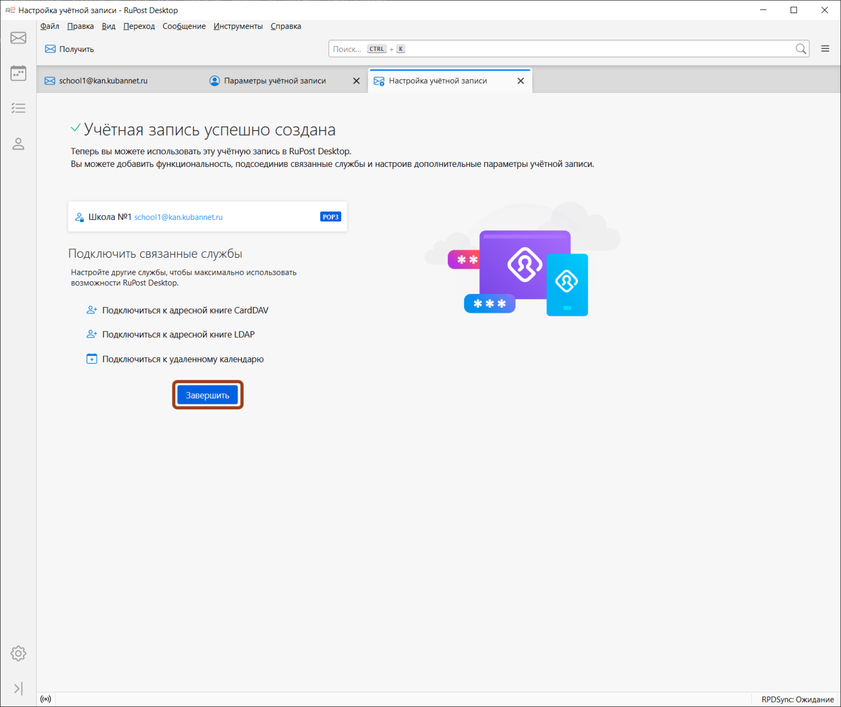Click Подключиться к удаленному календарю

coord(183,359)
